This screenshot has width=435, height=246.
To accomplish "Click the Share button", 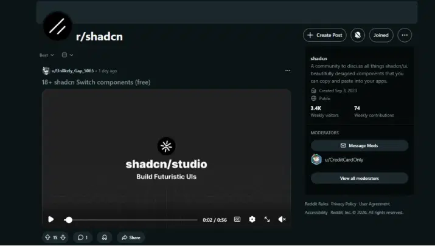I will (x=131, y=237).
